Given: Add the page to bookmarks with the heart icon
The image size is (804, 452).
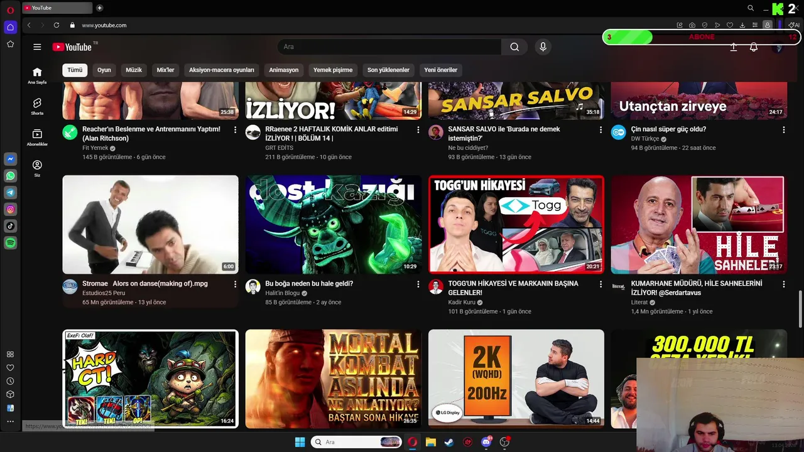Looking at the screenshot, I should pos(730,25).
